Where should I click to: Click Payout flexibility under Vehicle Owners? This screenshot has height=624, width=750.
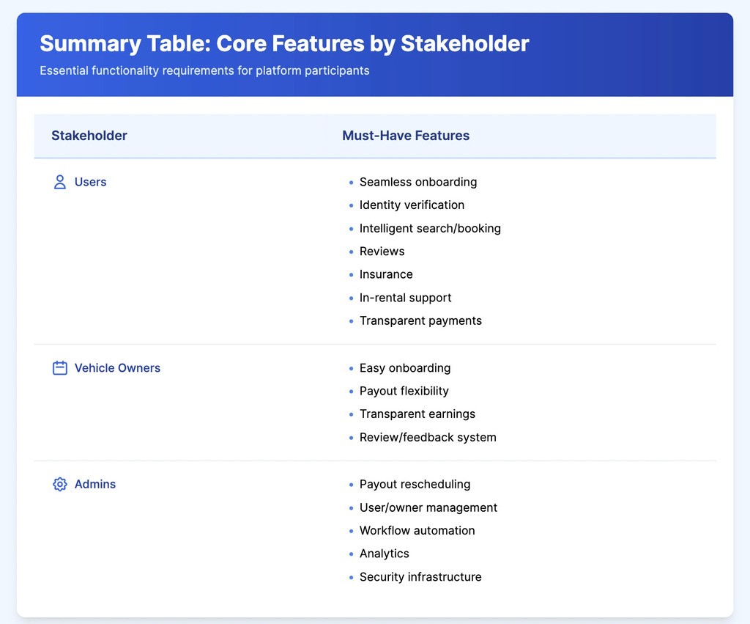404,391
